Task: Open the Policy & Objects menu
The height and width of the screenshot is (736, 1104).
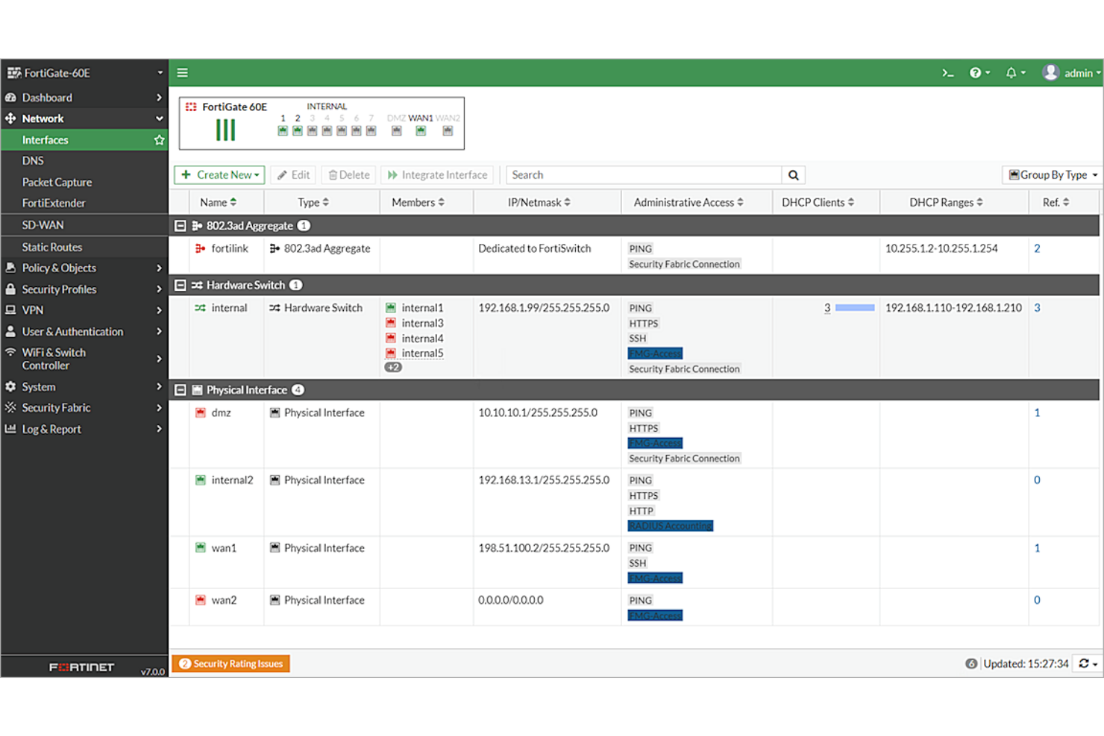Action: tap(60, 268)
